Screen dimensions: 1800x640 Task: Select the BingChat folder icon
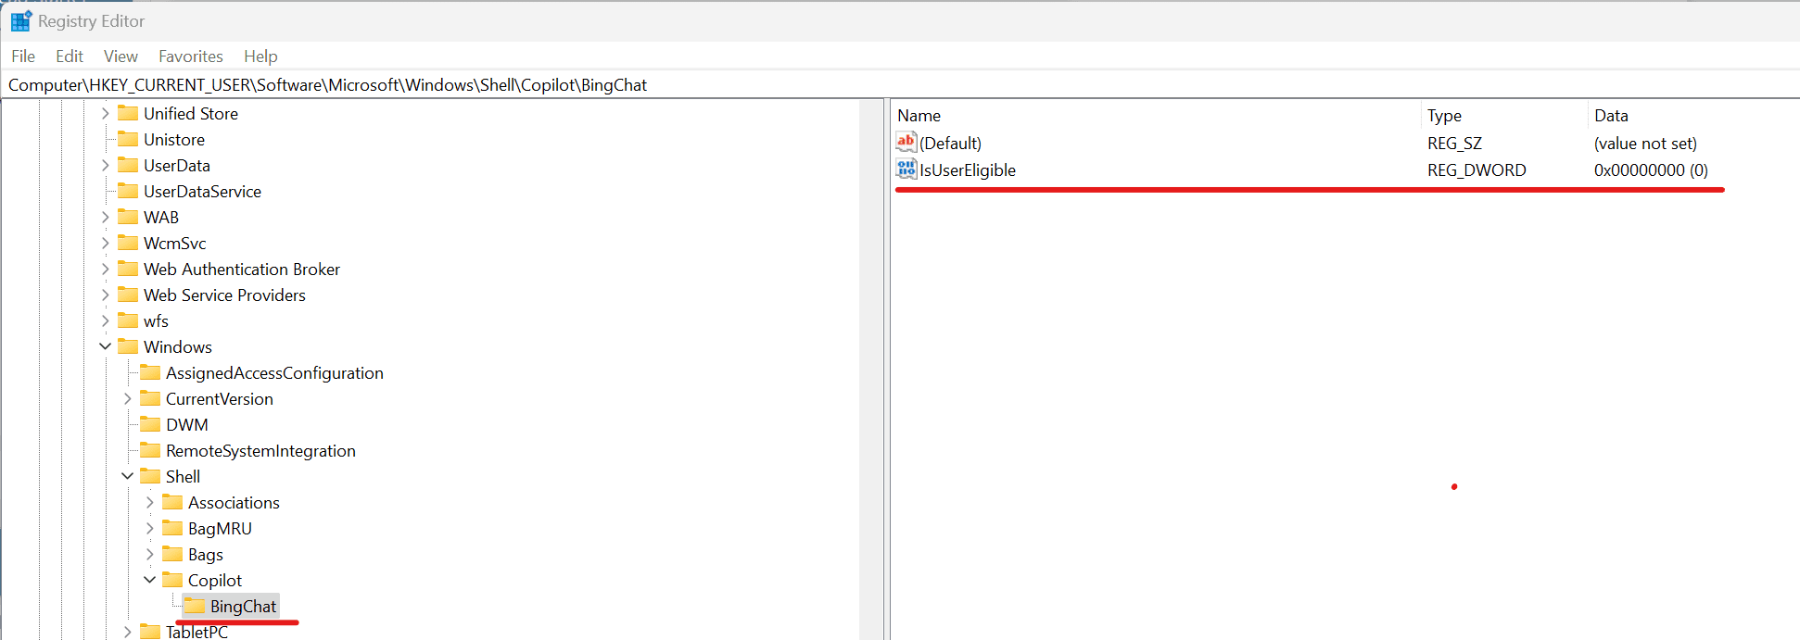click(x=195, y=606)
